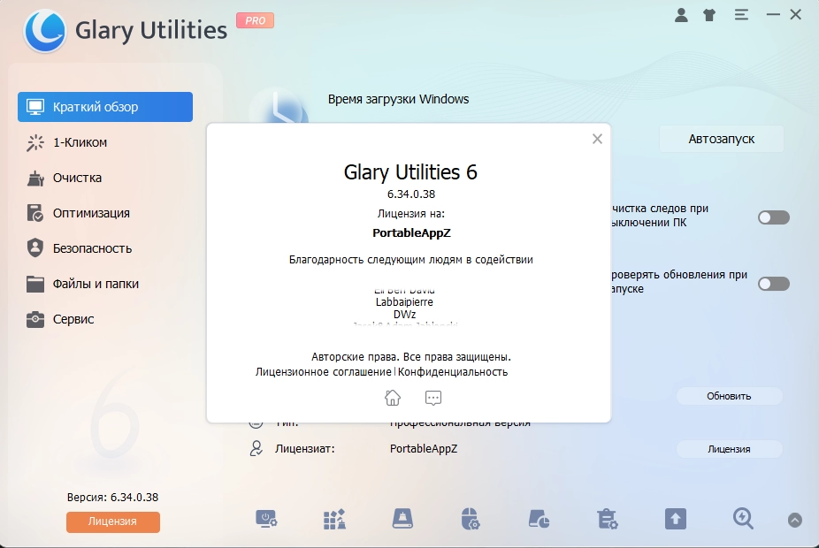Open the mouse-with-gear context menu manager

pos(471,520)
